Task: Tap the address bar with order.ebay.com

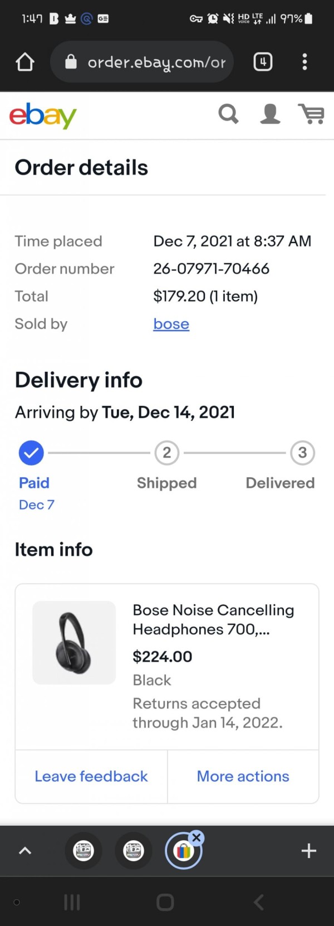Action: pos(142,62)
